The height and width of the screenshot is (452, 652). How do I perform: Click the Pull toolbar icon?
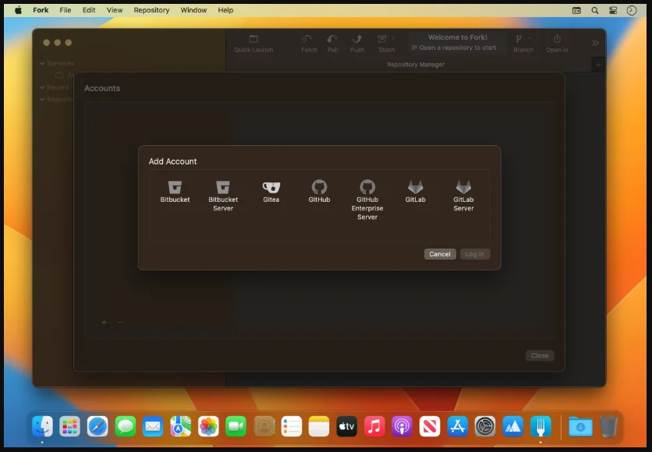[332, 44]
